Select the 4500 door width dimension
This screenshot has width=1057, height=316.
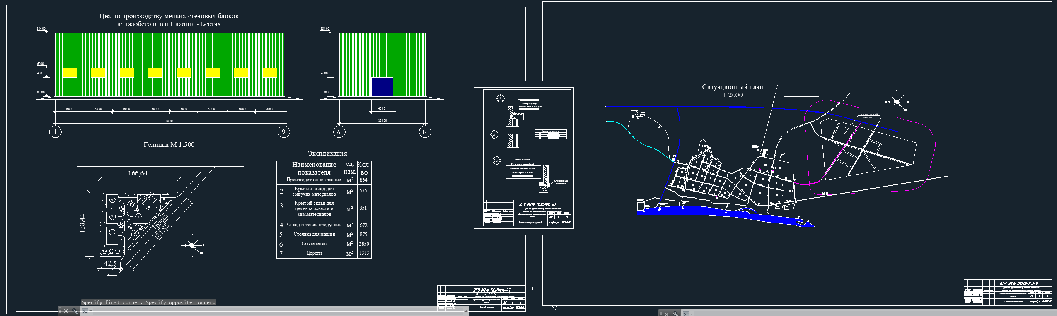[382, 109]
